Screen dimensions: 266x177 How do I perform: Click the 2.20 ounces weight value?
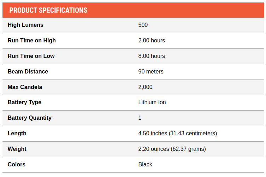click(172, 149)
